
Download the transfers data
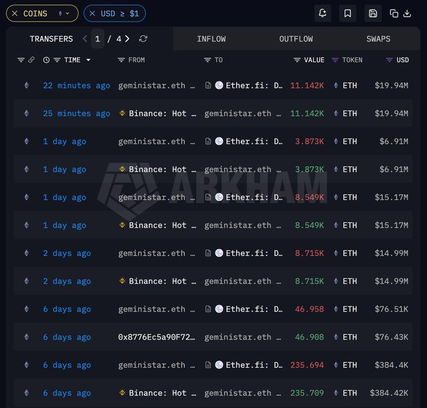pos(407,13)
